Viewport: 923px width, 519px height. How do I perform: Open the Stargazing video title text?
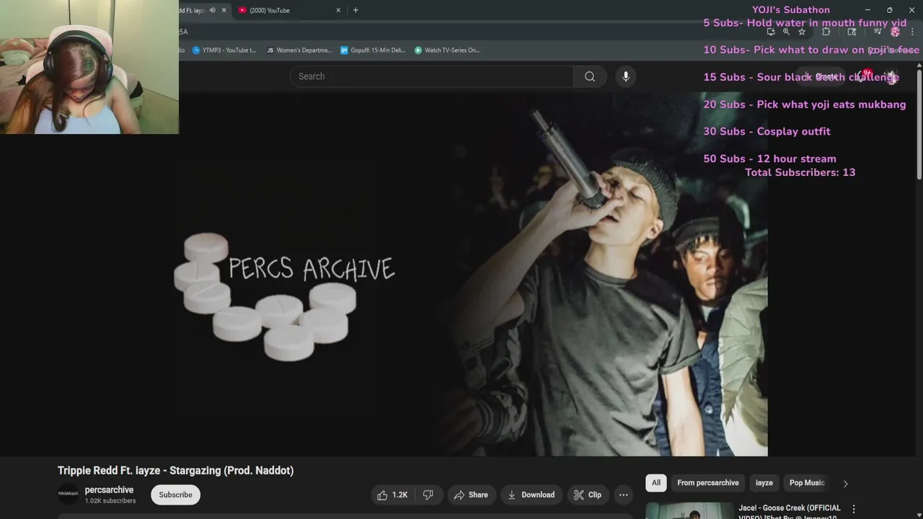175,471
